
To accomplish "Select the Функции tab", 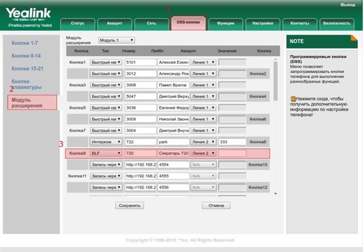I will coord(226,24).
